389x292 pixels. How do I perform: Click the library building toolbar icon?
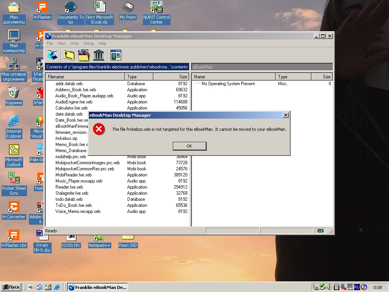pos(99,55)
